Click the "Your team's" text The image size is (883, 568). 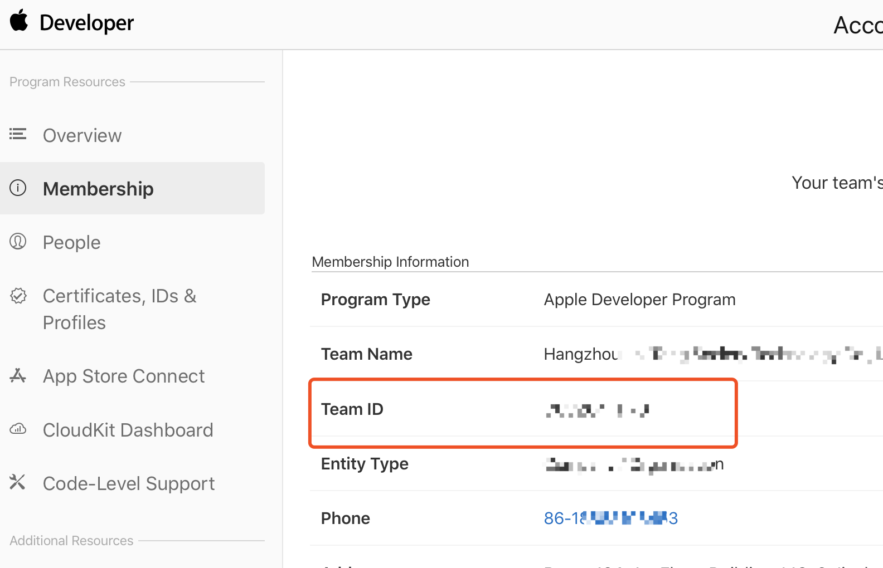coord(837,183)
